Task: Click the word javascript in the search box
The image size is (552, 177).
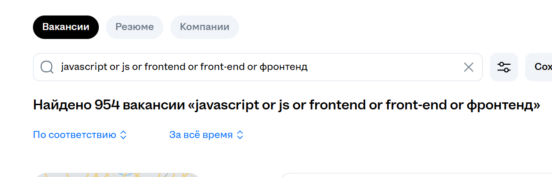Action: point(84,67)
